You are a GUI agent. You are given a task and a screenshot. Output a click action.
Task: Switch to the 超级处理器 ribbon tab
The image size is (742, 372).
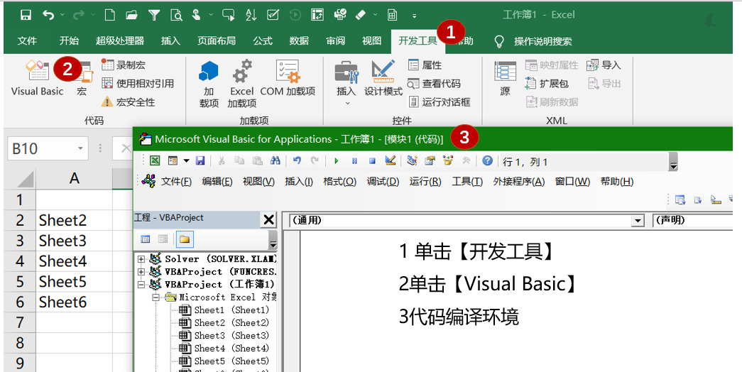pos(120,41)
